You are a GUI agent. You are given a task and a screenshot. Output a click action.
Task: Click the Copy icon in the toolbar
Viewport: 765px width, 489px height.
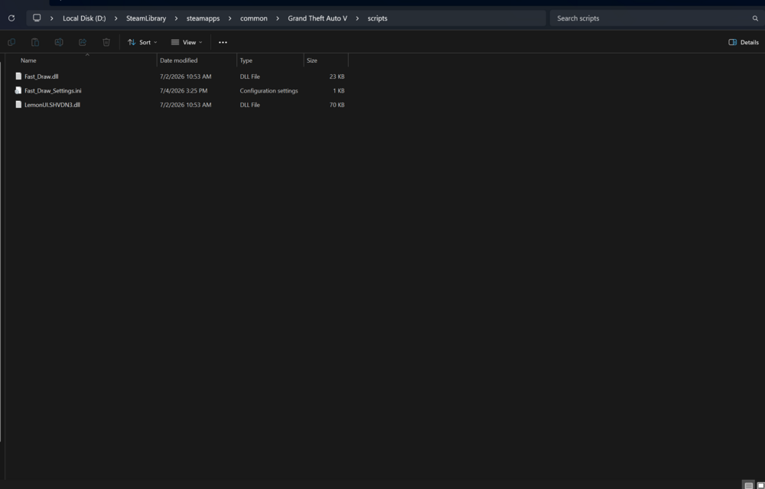(11, 42)
